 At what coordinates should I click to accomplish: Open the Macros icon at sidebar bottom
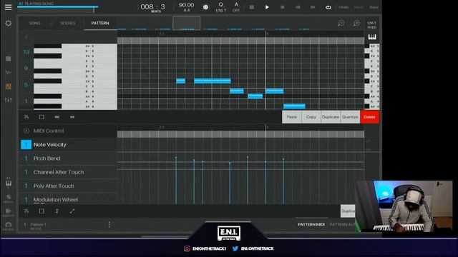(8, 226)
